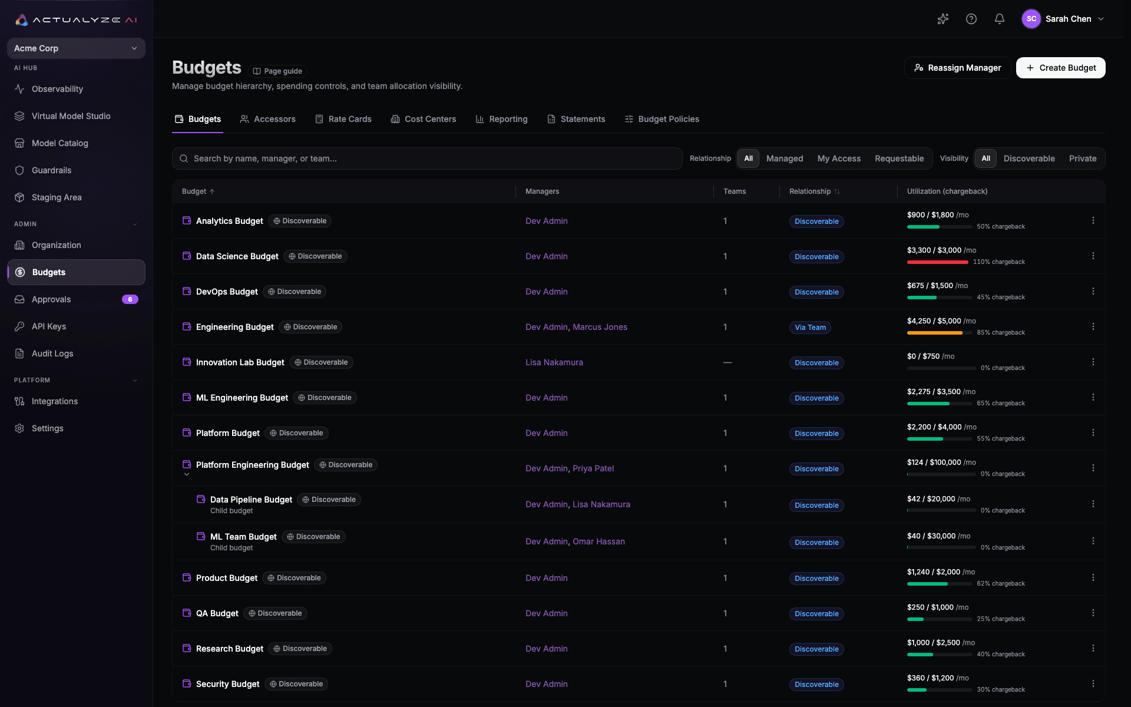Open kebab menu for Data Science Budget

pos(1093,256)
